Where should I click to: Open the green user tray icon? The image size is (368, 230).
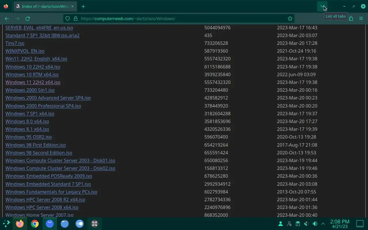point(281,224)
